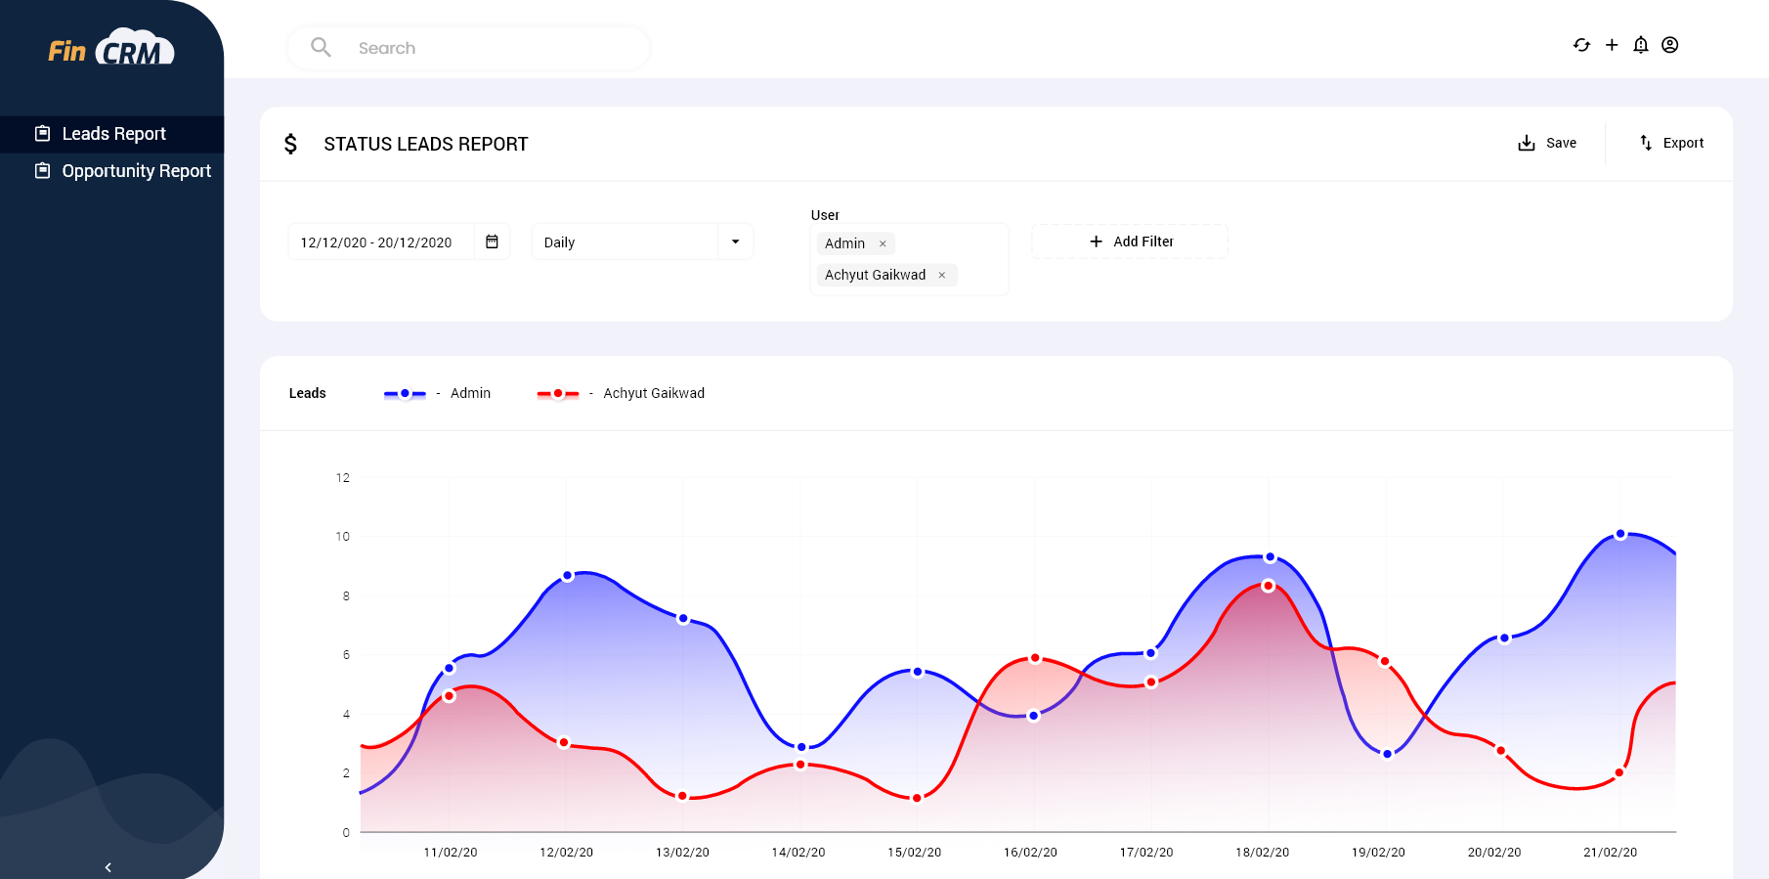
Task: Open the notifications bell icon
Action: coord(1641,45)
